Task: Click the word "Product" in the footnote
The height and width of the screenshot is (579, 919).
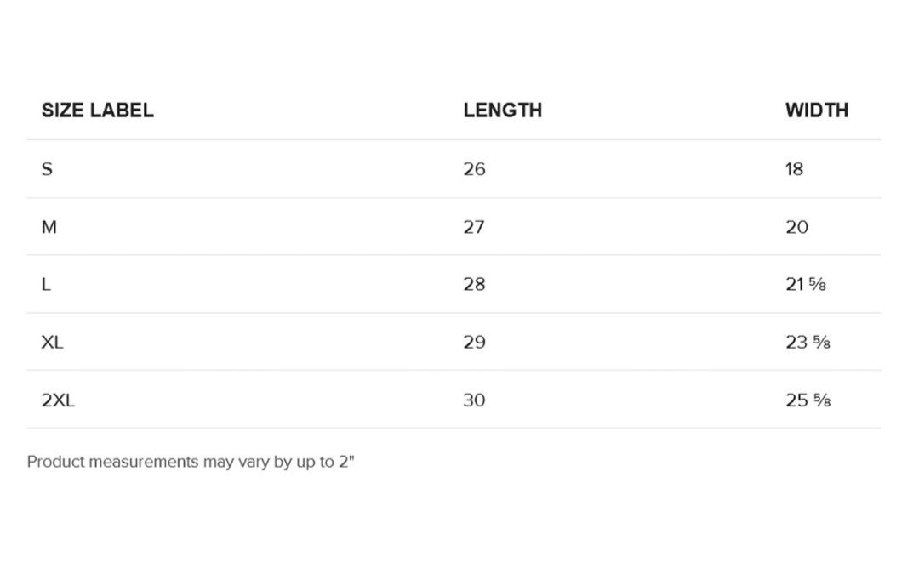Action: click(x=55, y=463)
